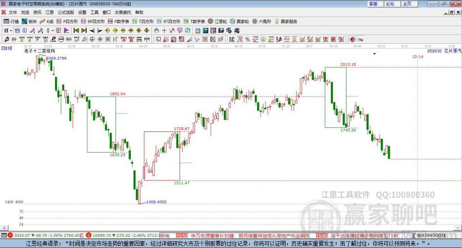Image resolution: width=462 pixels, height=248 pixels.
Task: Click the target crosshair circle icon
Action: 92,39
